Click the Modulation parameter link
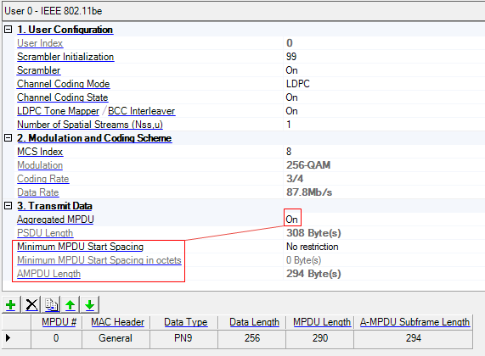 tap(40, 165)
